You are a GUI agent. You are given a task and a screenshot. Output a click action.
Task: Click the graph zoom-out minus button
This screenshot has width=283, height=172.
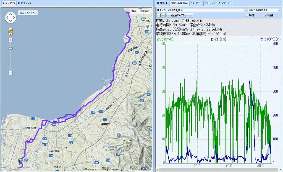point(163,15)
